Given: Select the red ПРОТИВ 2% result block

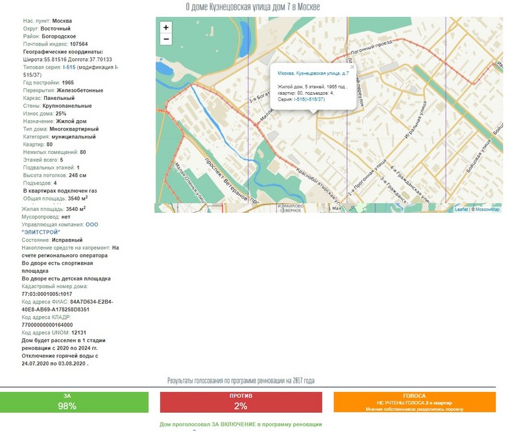Looking at the screenshot, I should tap(241, 402).
